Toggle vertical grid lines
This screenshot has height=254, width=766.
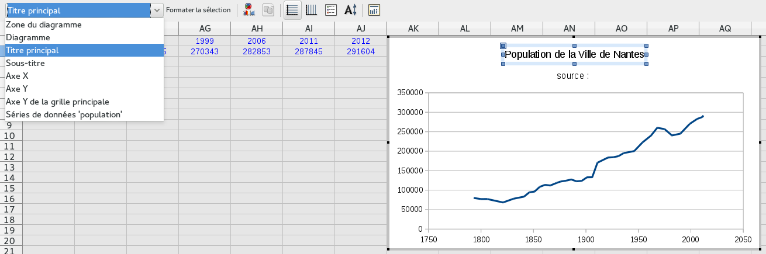pos(312,9)
